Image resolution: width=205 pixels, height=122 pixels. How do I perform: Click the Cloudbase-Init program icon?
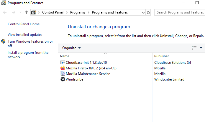(63, 63)
